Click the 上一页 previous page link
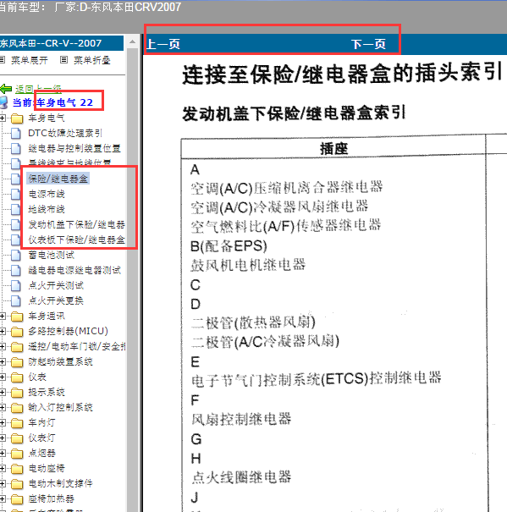Image resolution: width=507 pixels, height=512 pixels. pos(163,44)
